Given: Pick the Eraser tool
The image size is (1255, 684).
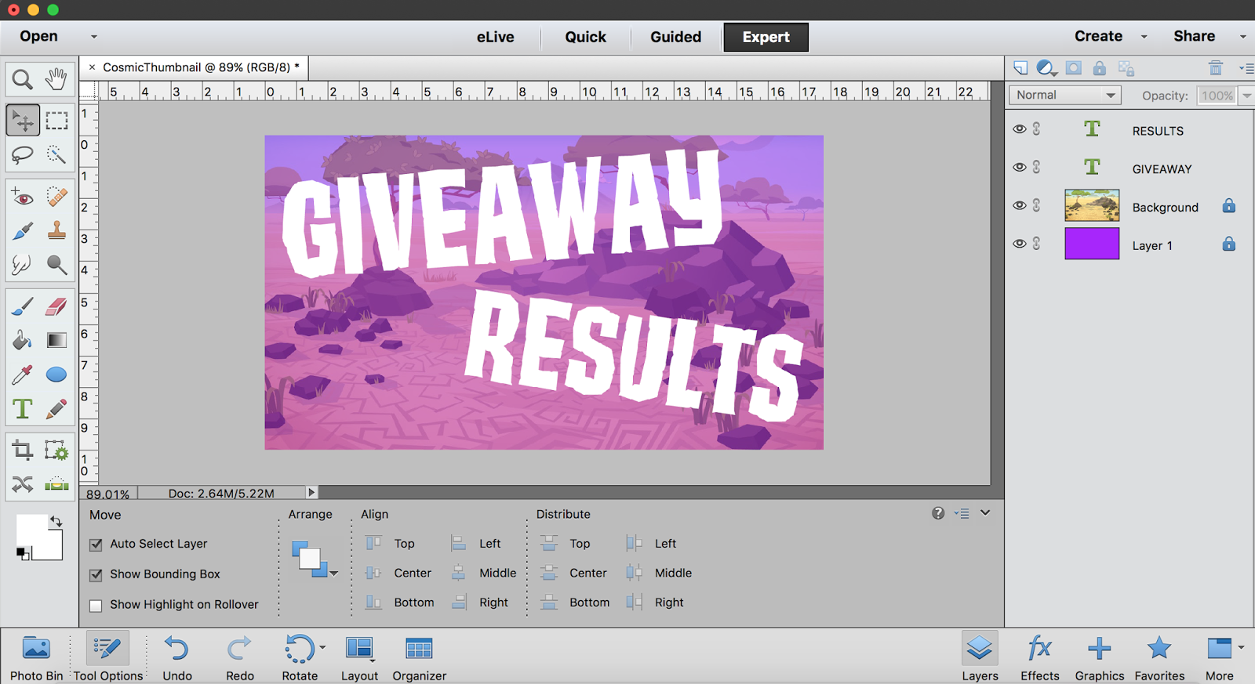Looking at the screenshot, I should coord(56,306).
